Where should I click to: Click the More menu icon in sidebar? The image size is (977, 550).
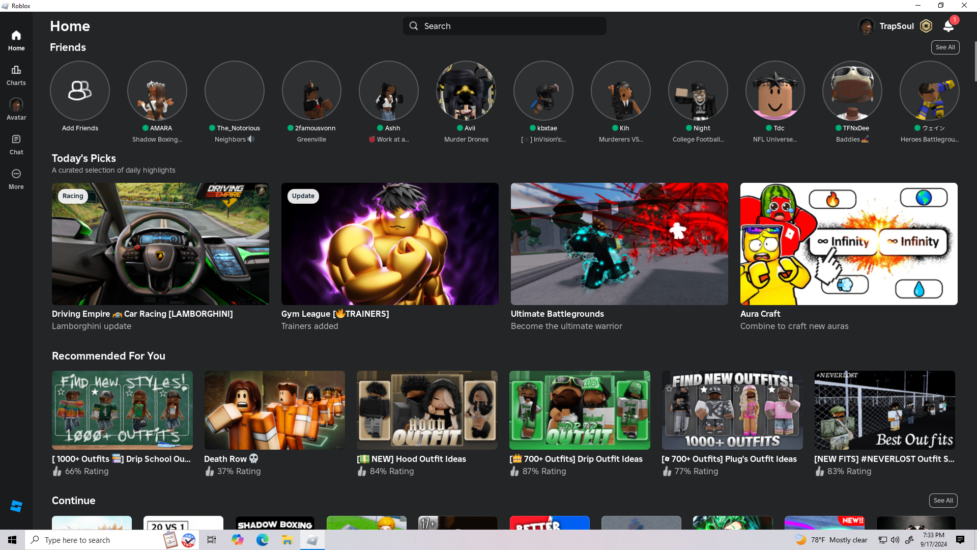16,179
